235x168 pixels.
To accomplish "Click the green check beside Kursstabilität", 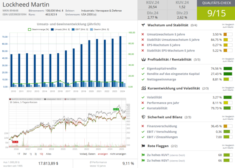I will [x=143, y=108].
